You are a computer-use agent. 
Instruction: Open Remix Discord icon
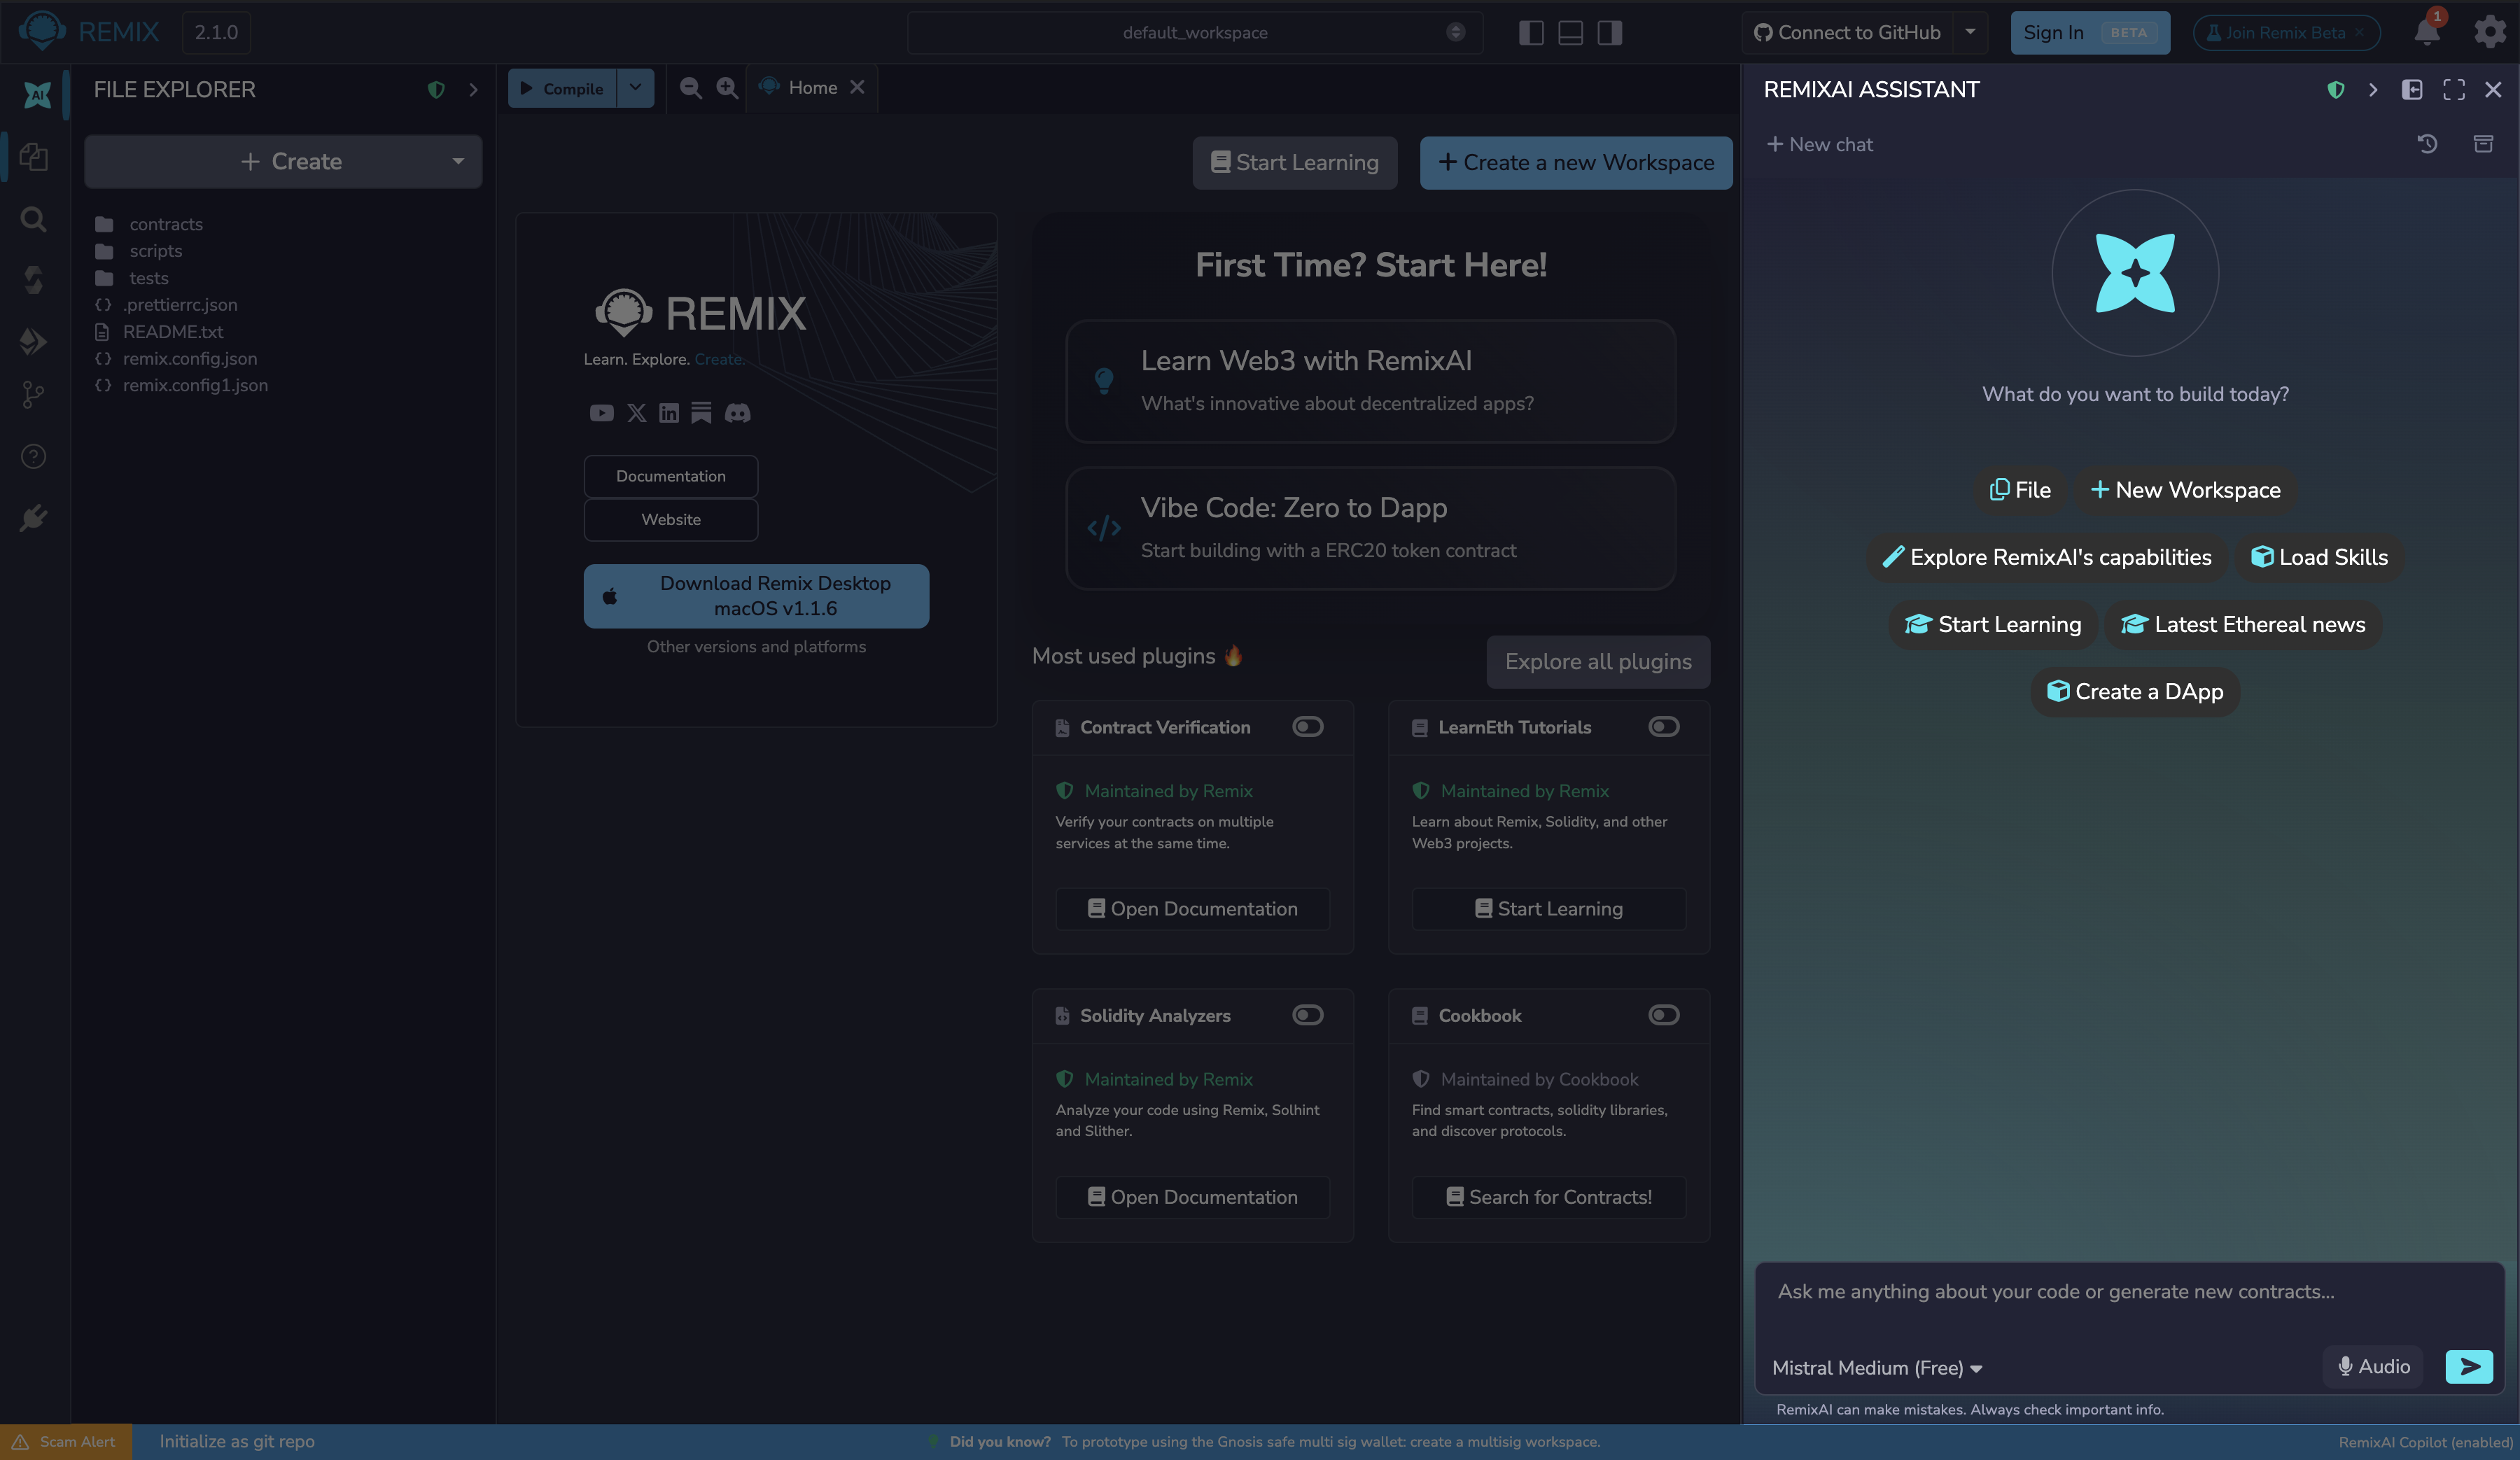pos(737,413)
